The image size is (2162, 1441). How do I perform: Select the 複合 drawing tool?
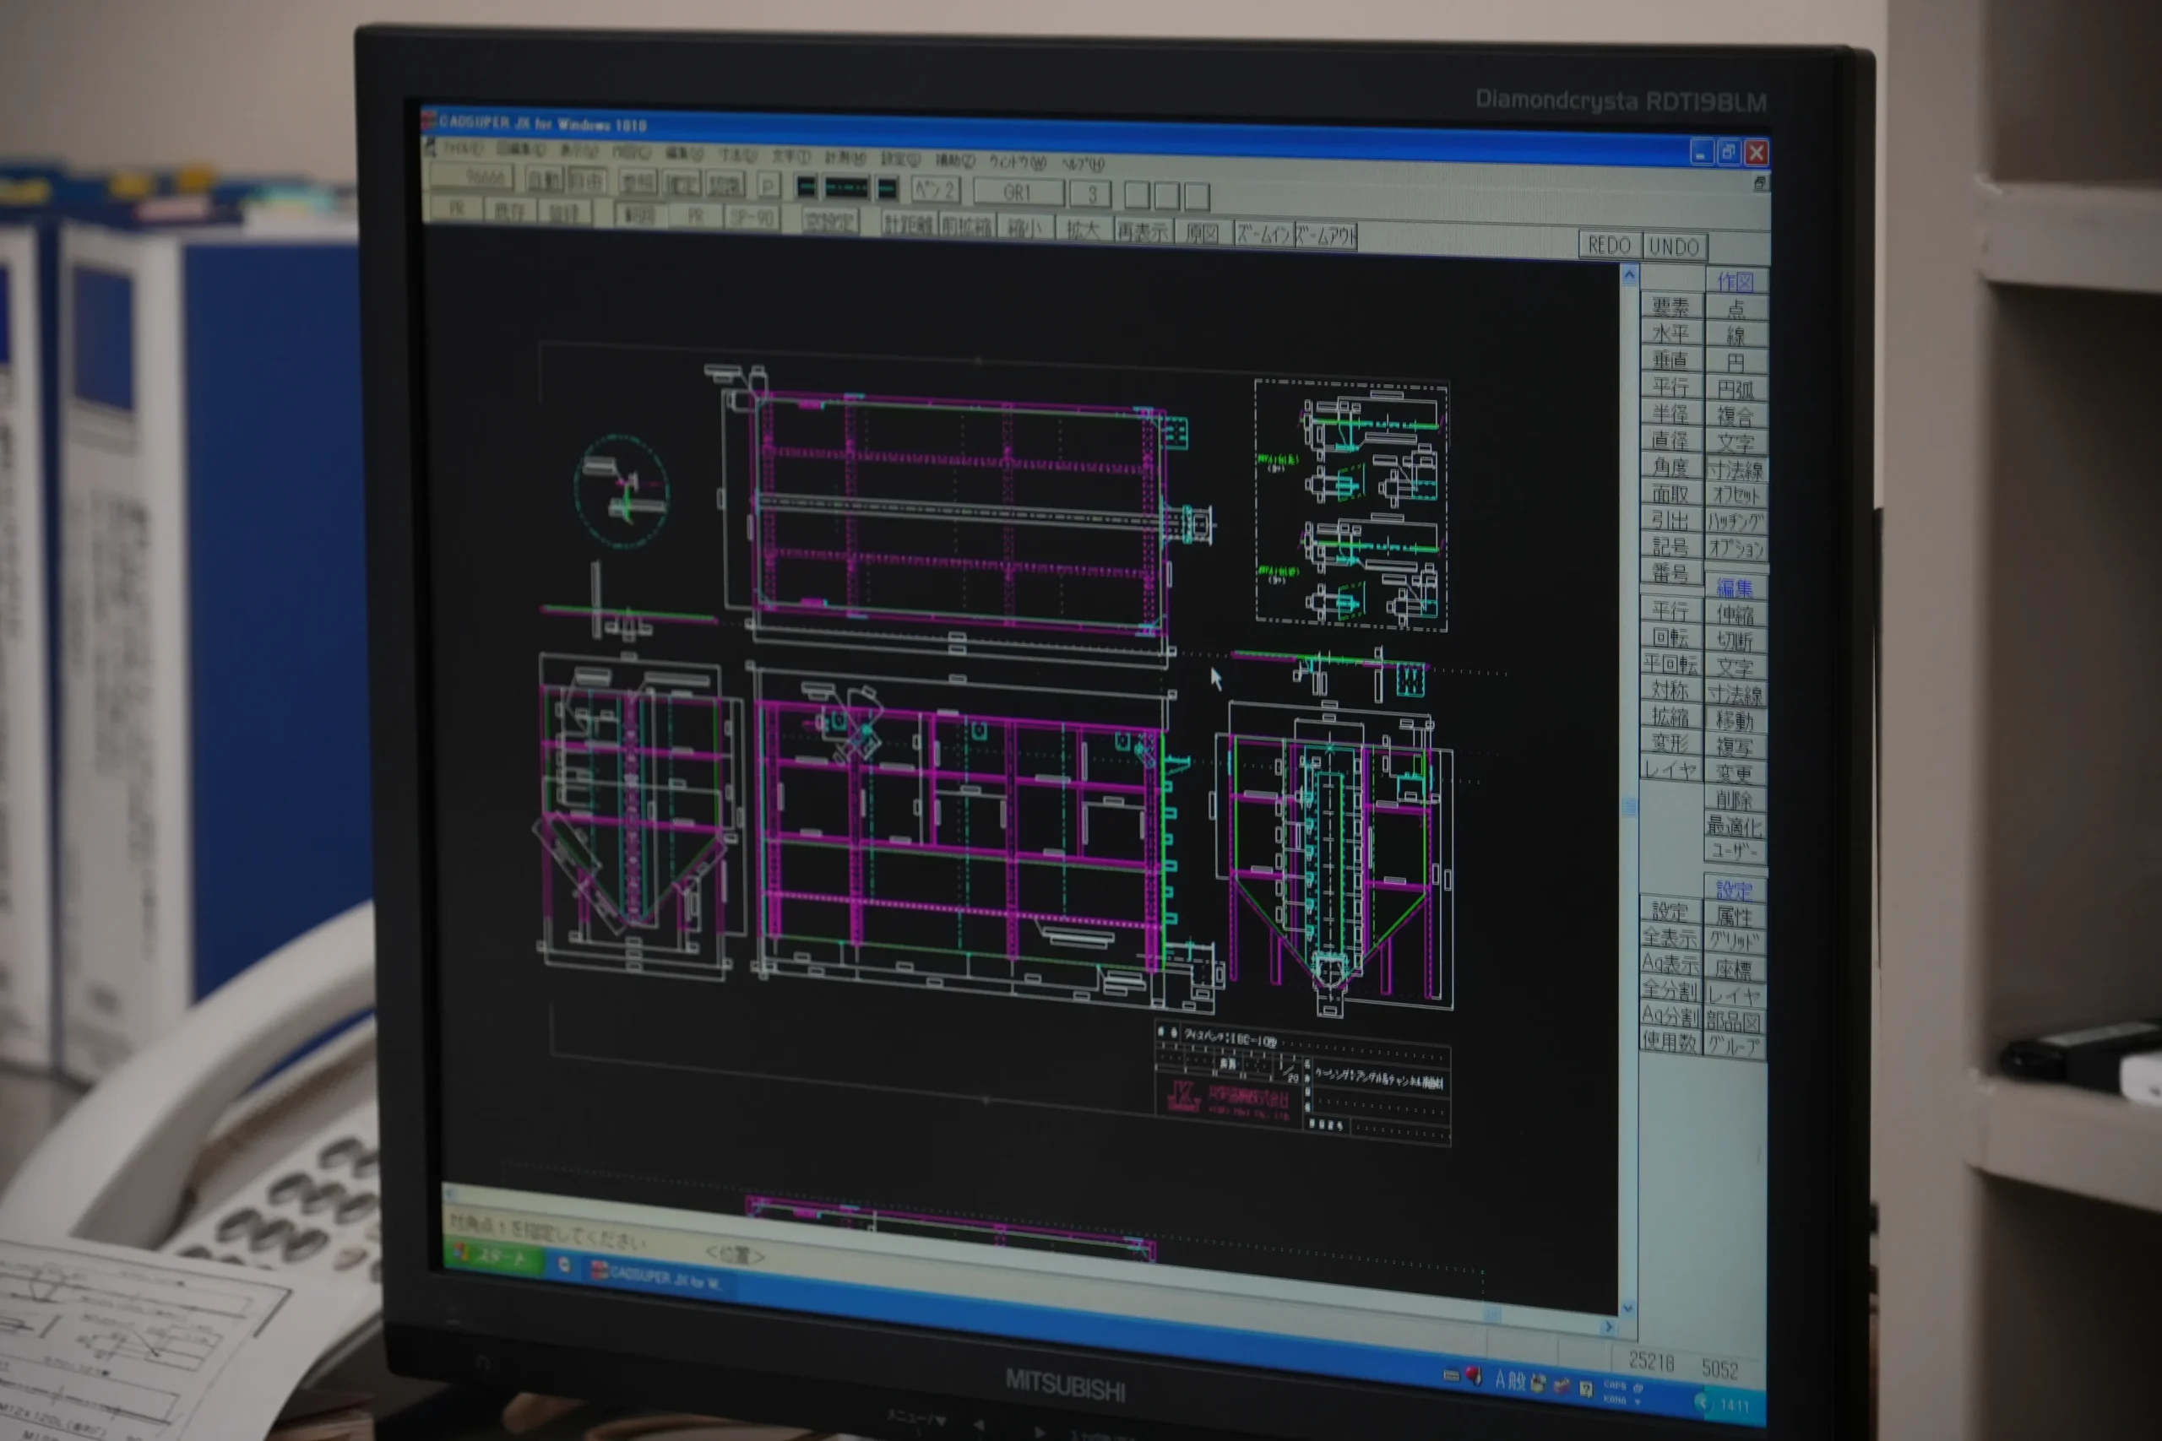tap(1736, 415)
